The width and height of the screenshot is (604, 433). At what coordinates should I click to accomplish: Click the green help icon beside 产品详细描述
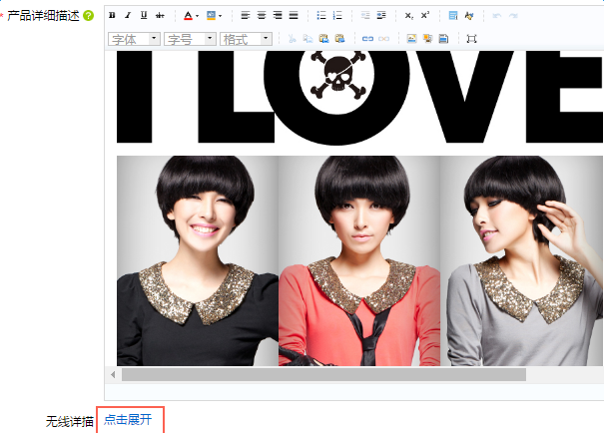coord(89,16)
